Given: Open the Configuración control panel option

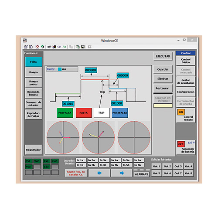Looking at the screenshot, I should pyautogui.click(x=186, y=92).
